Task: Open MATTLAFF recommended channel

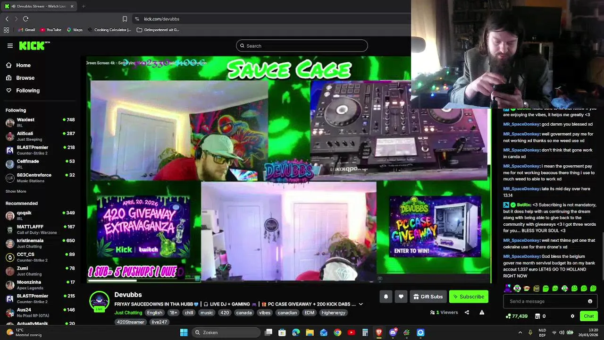Action: (x=40, y=229)
